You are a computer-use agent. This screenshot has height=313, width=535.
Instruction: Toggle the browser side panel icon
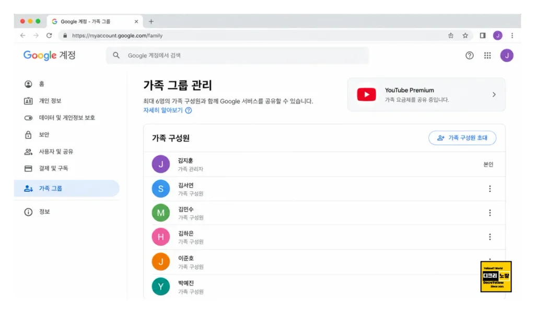tap(482, 36)
